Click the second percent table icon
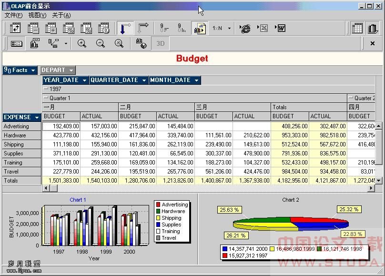 [86, 28]
